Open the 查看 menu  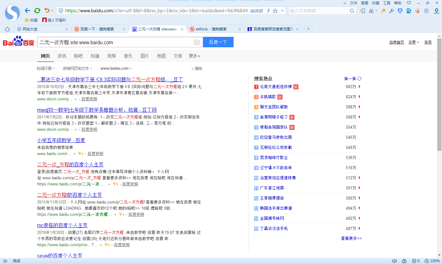(x=365, y=3)
